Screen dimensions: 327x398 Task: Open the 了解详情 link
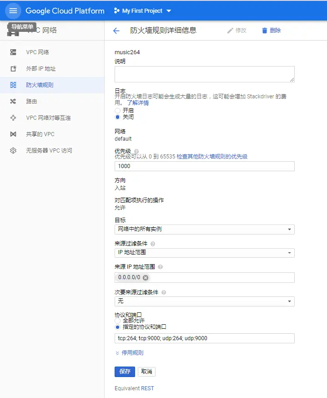tap(138, 103)
